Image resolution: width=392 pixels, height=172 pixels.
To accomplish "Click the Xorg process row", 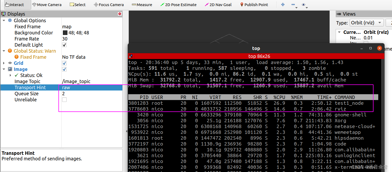I will point(253,120).
